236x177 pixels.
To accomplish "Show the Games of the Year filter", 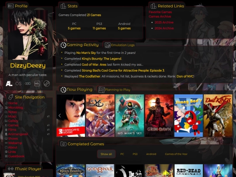I will click(176, 154).
